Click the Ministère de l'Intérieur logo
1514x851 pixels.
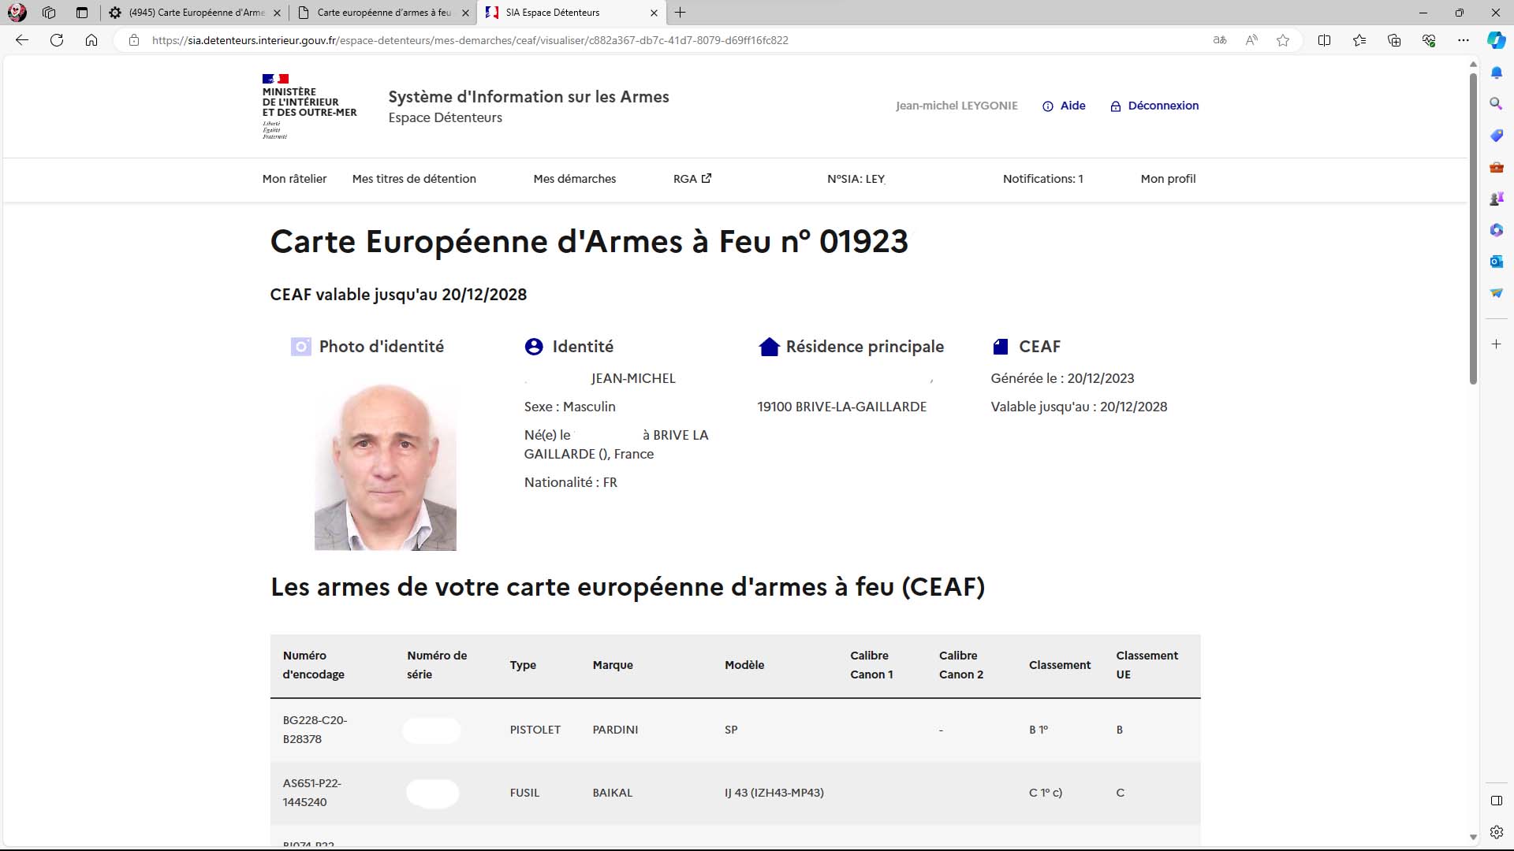[x=309, y=106]
